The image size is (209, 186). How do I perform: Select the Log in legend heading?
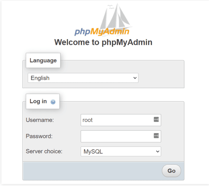point(38,101)
